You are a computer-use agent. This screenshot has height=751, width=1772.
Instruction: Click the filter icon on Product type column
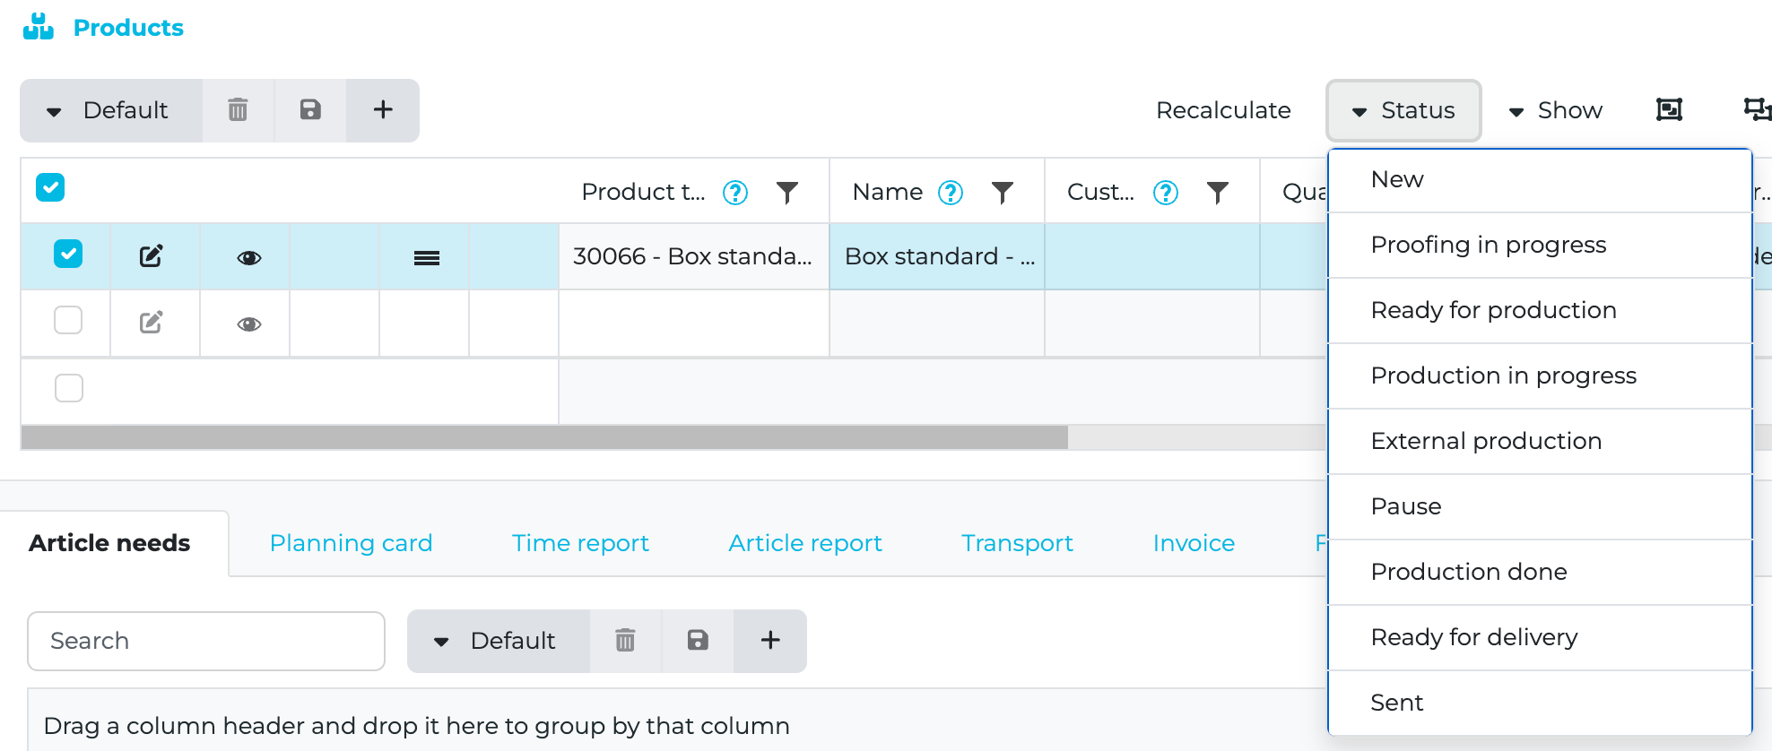pos(786,193)
